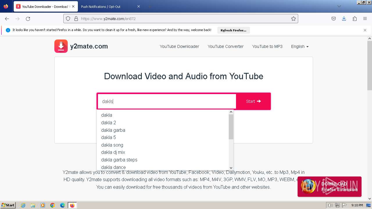Open the YouTube to MP3 nav link
Screen dimensions: 372x209
click(x=267, y=46)
